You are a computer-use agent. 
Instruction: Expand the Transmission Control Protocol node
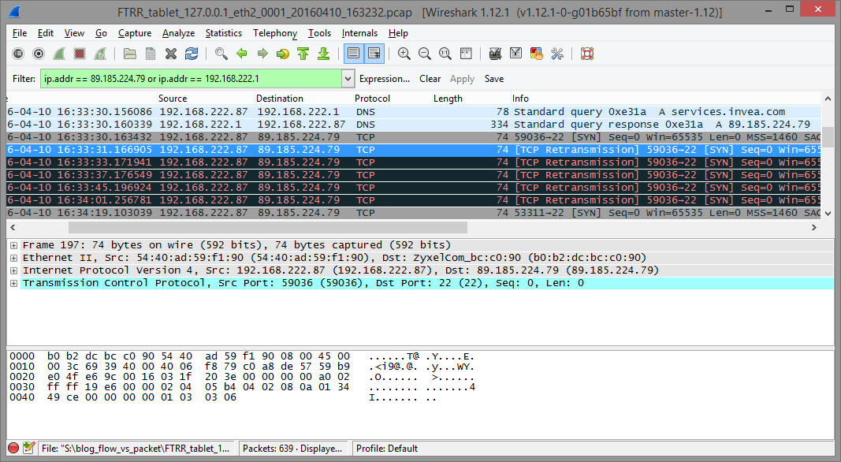[x=13, y=283]
